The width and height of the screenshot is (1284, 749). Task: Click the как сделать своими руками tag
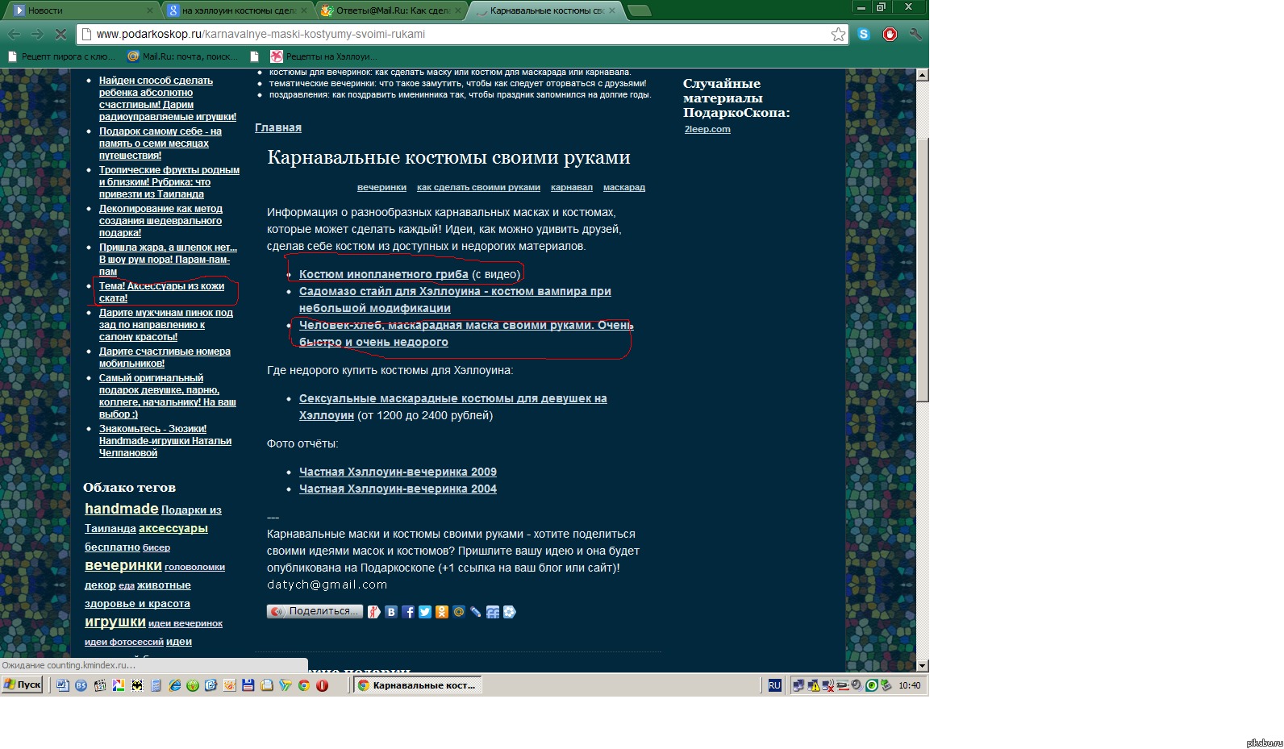pyautogui.click(x=478, y=187)
